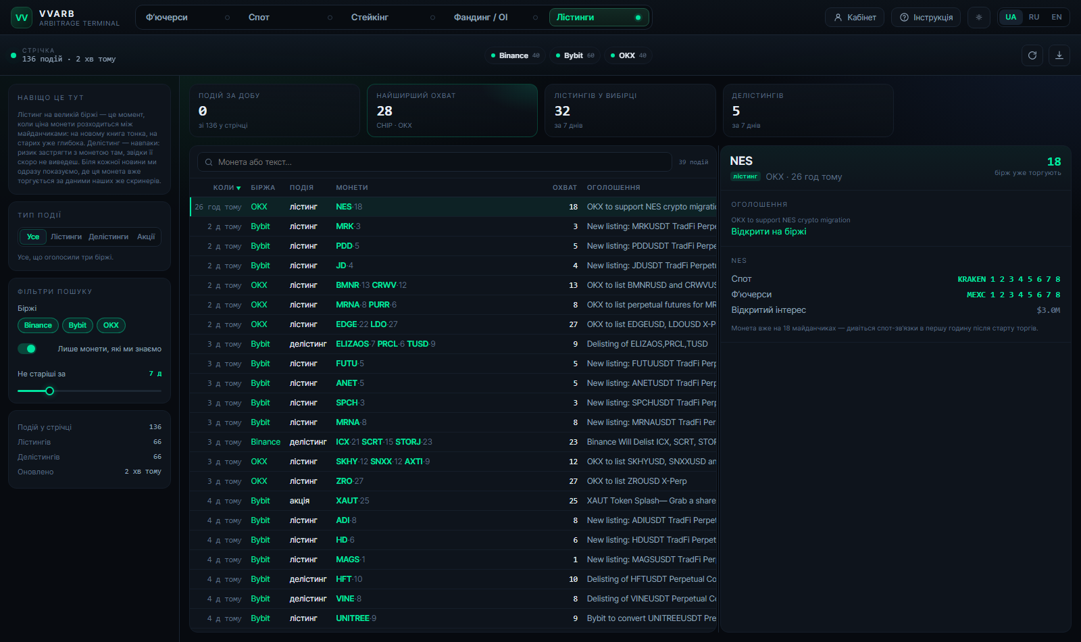Toggle the Binance exchange filter
This screenshot has width=1081, height=642.
(x=38, y=325)
